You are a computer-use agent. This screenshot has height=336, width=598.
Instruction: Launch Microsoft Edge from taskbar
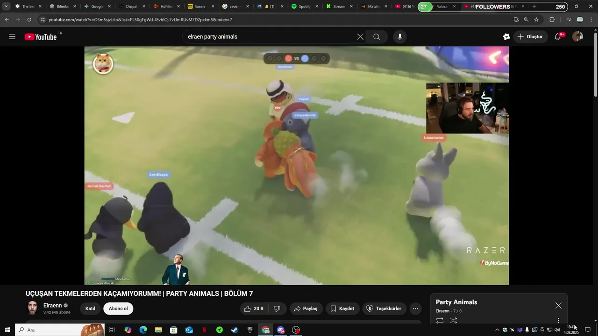(143, 330)
